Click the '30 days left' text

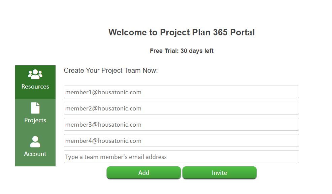click(197, 51)
